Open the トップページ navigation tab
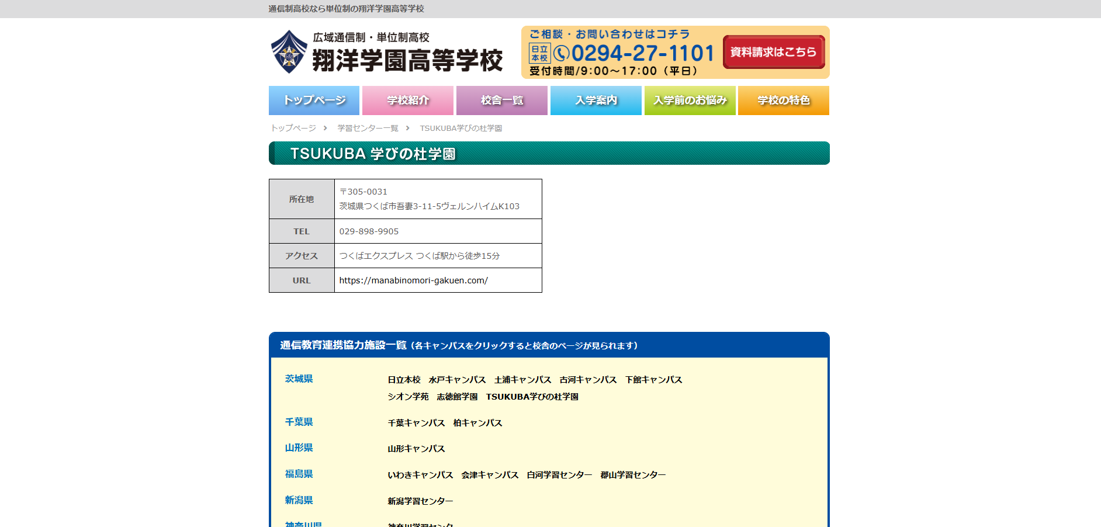 tap(314, 100)
